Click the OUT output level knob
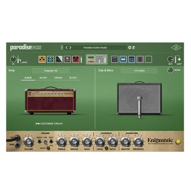 170,59
